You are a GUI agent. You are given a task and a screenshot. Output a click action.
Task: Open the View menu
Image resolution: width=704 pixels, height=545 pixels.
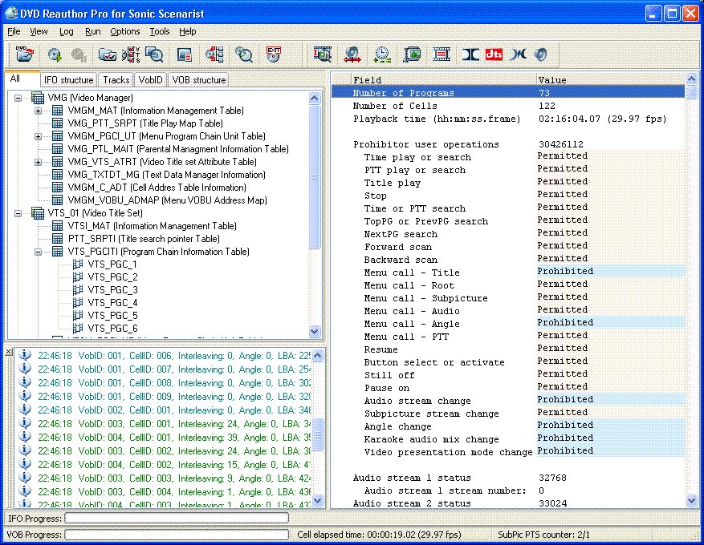pyautogui.click(x=39, y=31)
